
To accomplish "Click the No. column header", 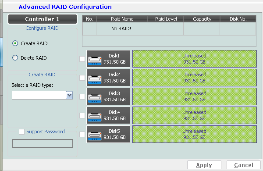I will (89, 19).
